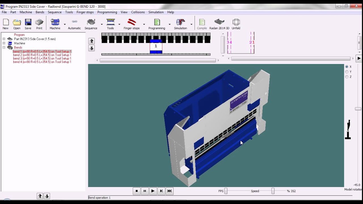
Task: Open the Part menu
Action: pos(13,12)
